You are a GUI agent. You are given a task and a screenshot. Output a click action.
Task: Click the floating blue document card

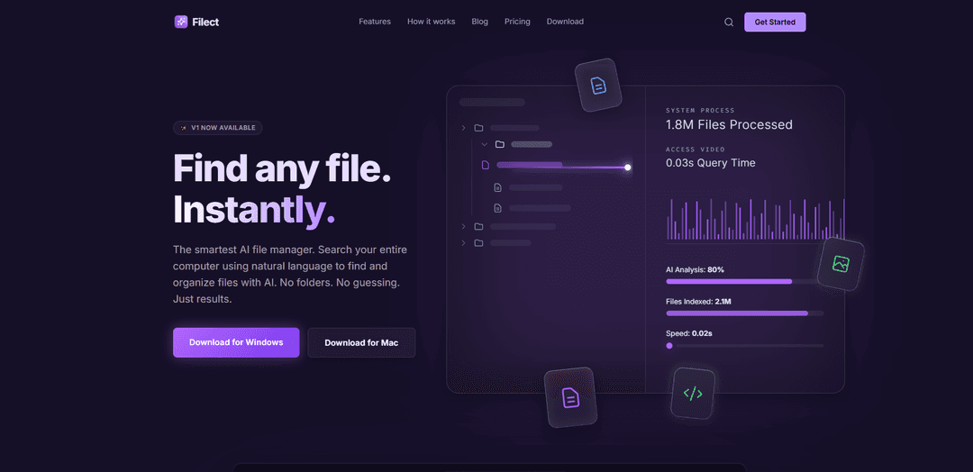(598, 86)
